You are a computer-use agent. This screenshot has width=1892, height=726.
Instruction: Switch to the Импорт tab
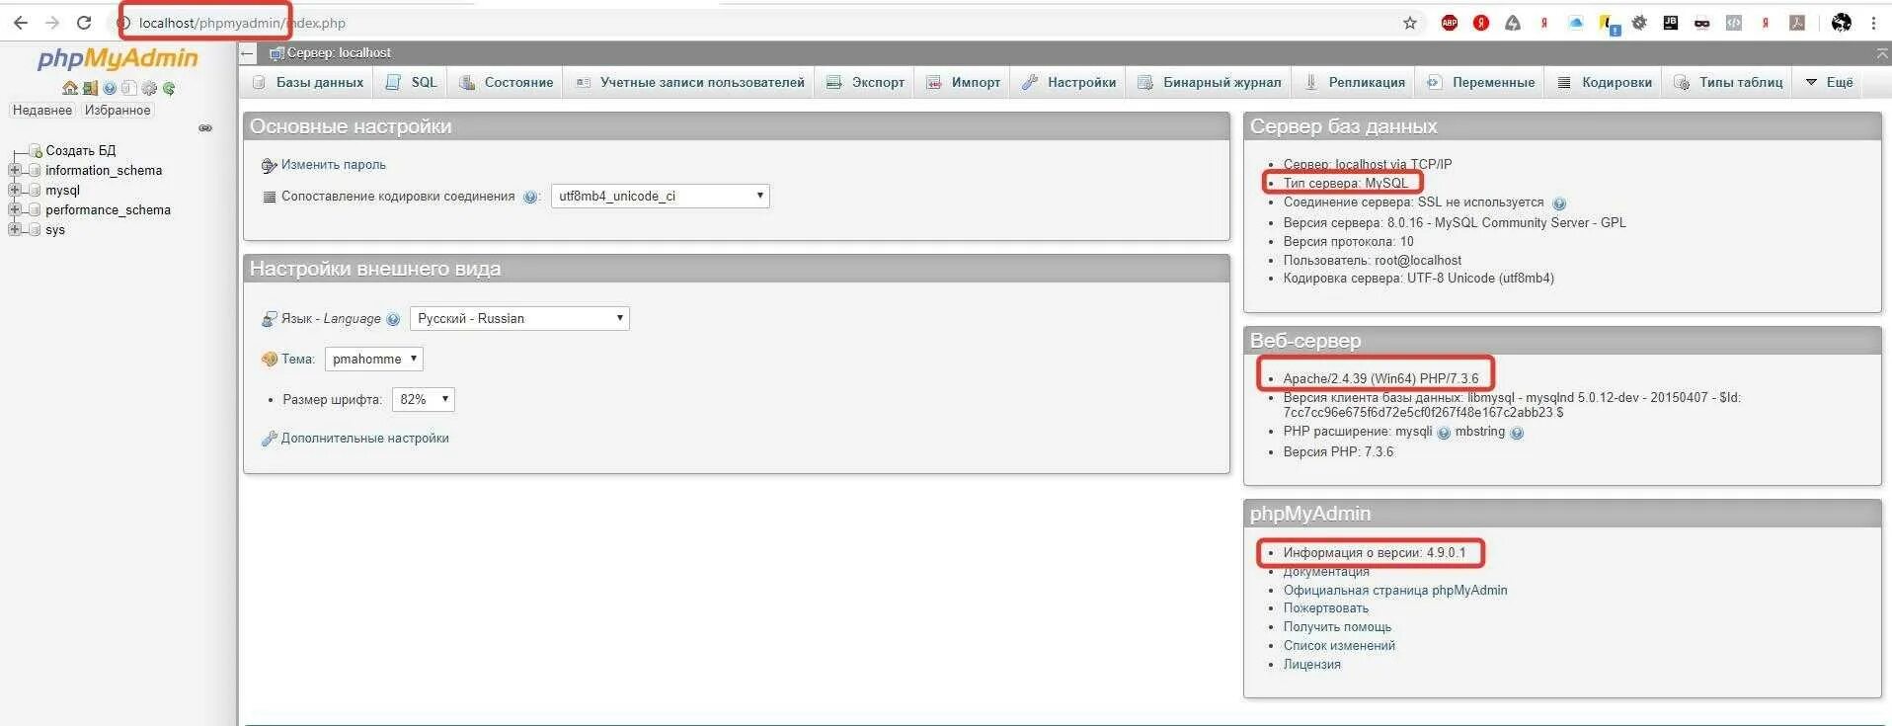(x=964, y=82)
